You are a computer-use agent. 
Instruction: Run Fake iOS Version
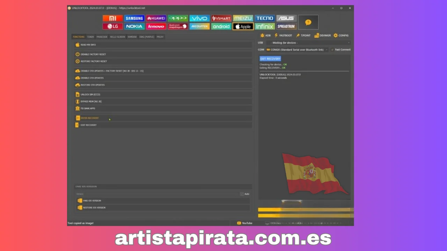pos(163,200)
